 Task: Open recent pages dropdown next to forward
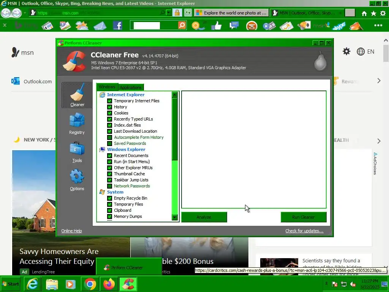point(25,13)
